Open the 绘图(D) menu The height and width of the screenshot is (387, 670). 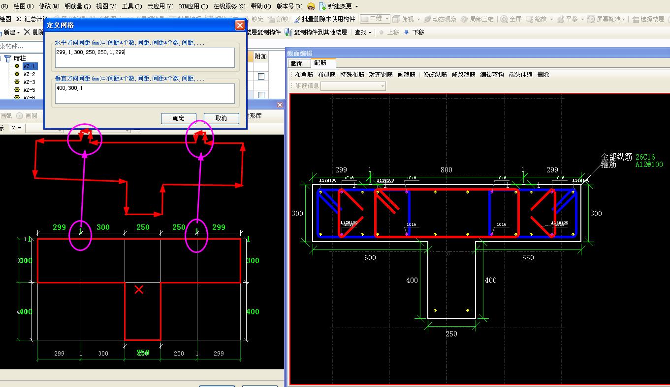[24, 6]
